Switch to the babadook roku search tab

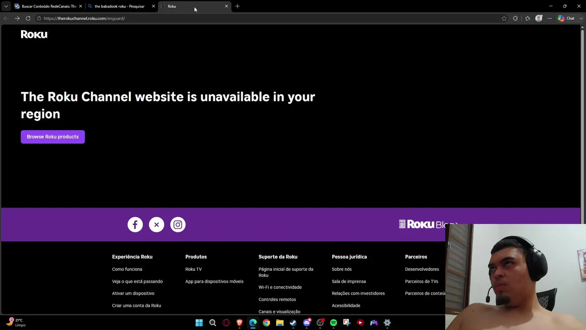coord(122,6)
